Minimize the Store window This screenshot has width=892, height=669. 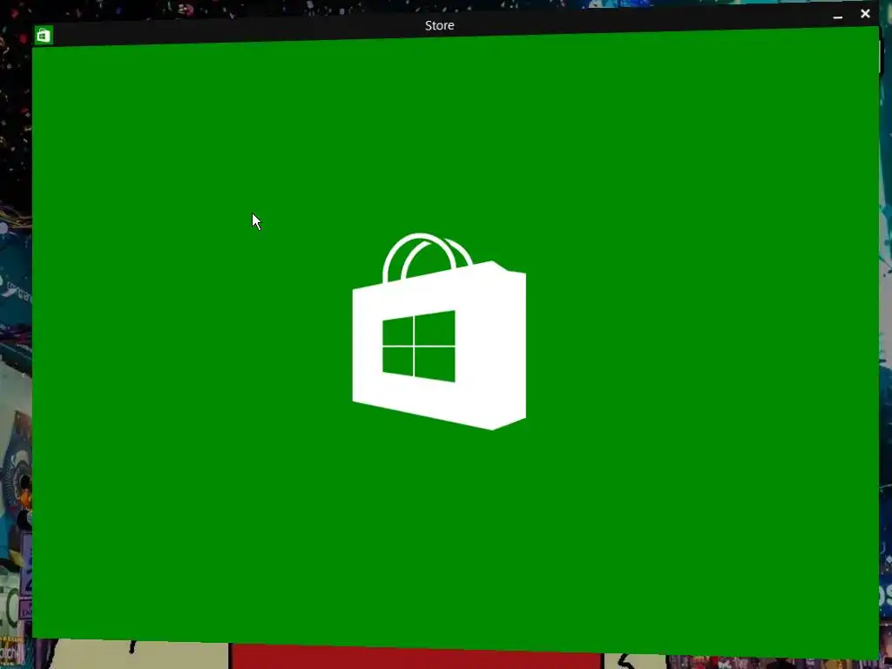click(837, 17)
